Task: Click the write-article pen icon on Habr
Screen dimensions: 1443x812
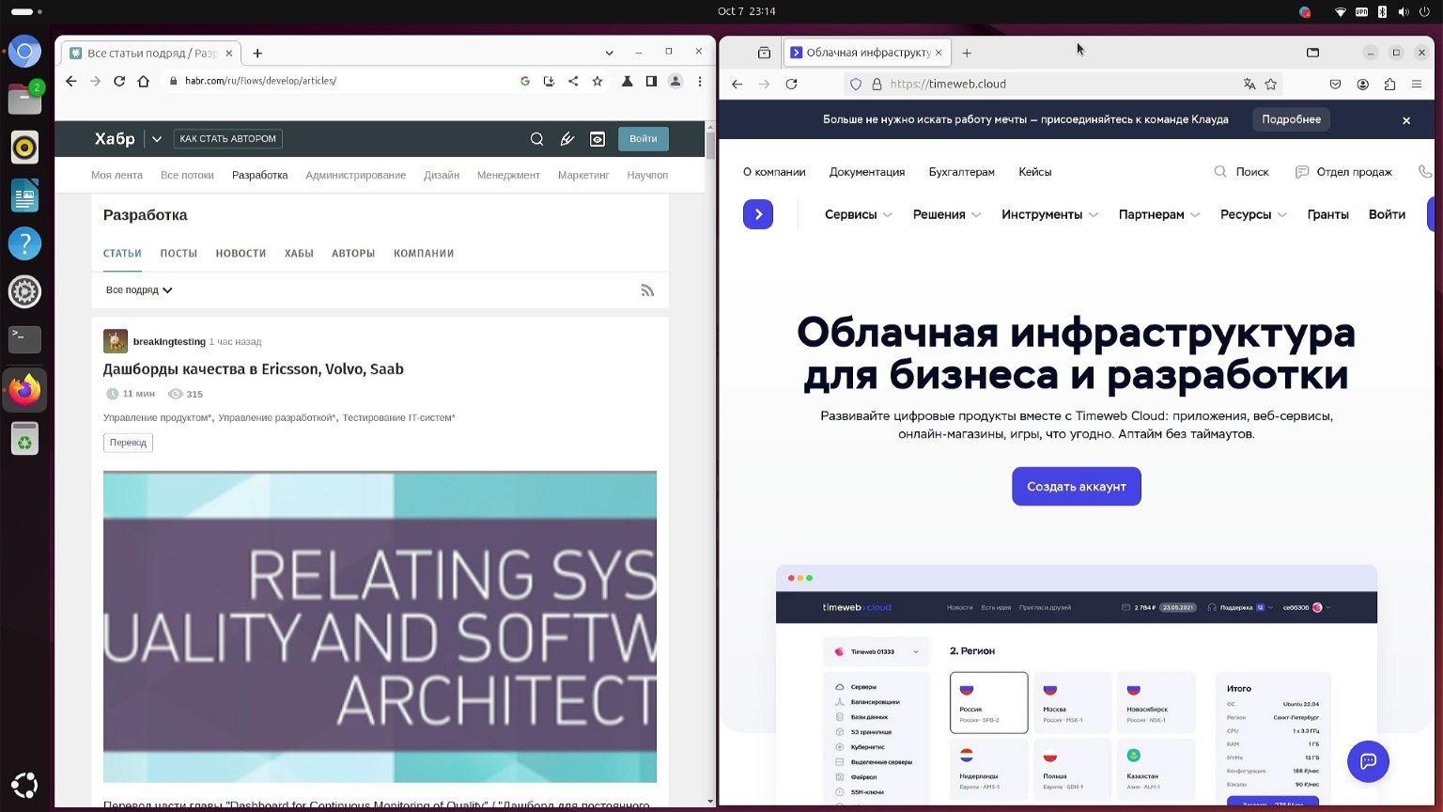Action: coord(566,139)
